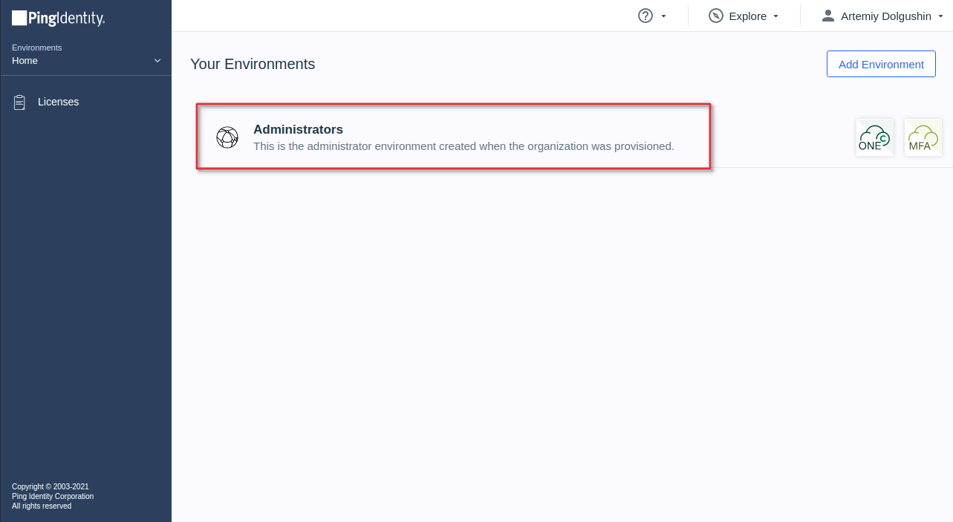Open the Artemiy Dolgushin user menu
Image resolution: width=953 pixels, height=522 pixels.
[882, 16]
